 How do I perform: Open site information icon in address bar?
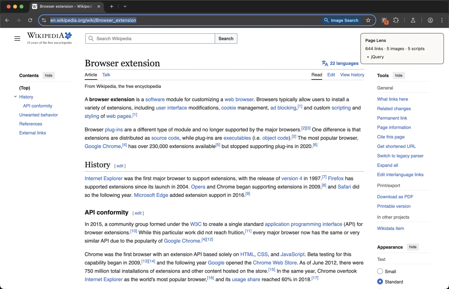(44, 20)
